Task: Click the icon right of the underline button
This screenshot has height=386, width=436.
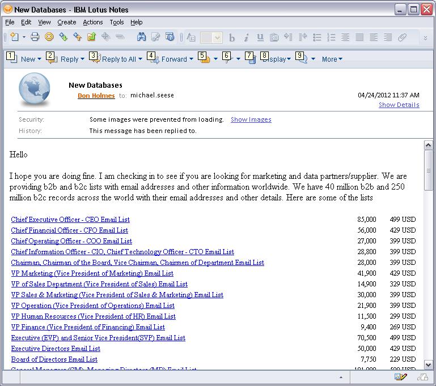Action: point(274,37)
